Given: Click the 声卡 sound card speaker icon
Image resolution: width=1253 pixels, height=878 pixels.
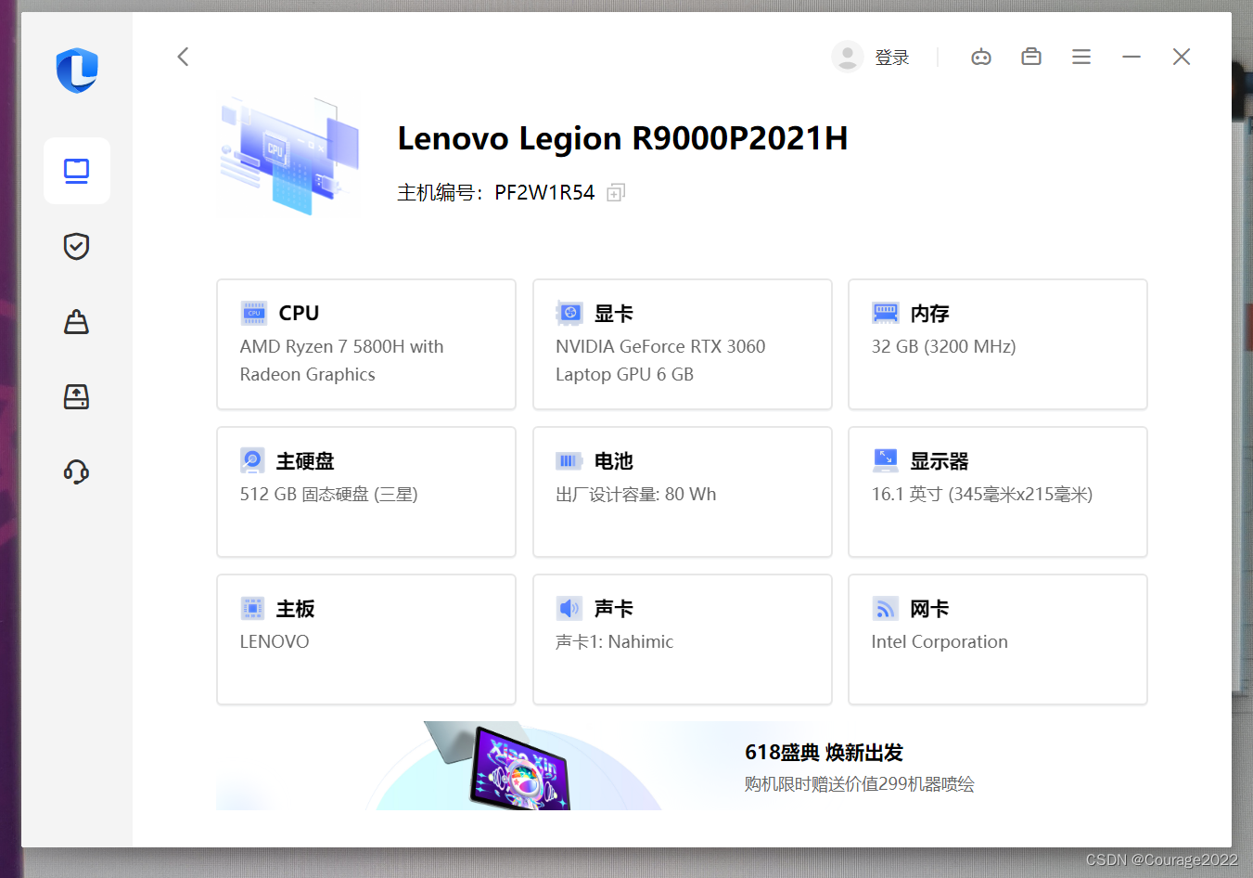Looking at the screenshot, I should [x=569, y=608].
